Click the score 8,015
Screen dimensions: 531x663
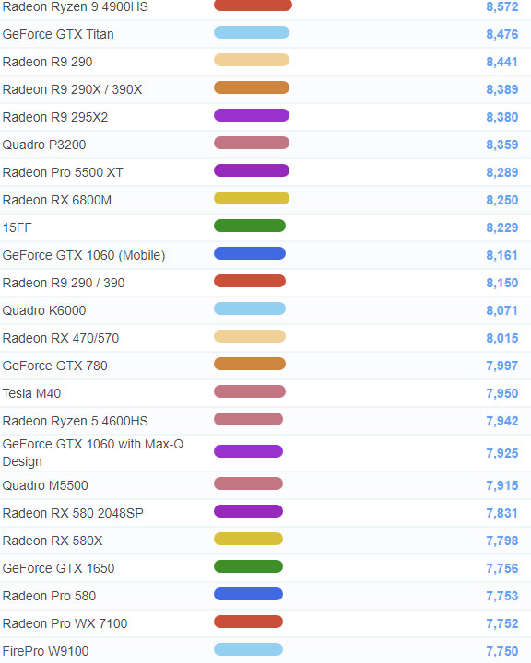click(502, 338)
